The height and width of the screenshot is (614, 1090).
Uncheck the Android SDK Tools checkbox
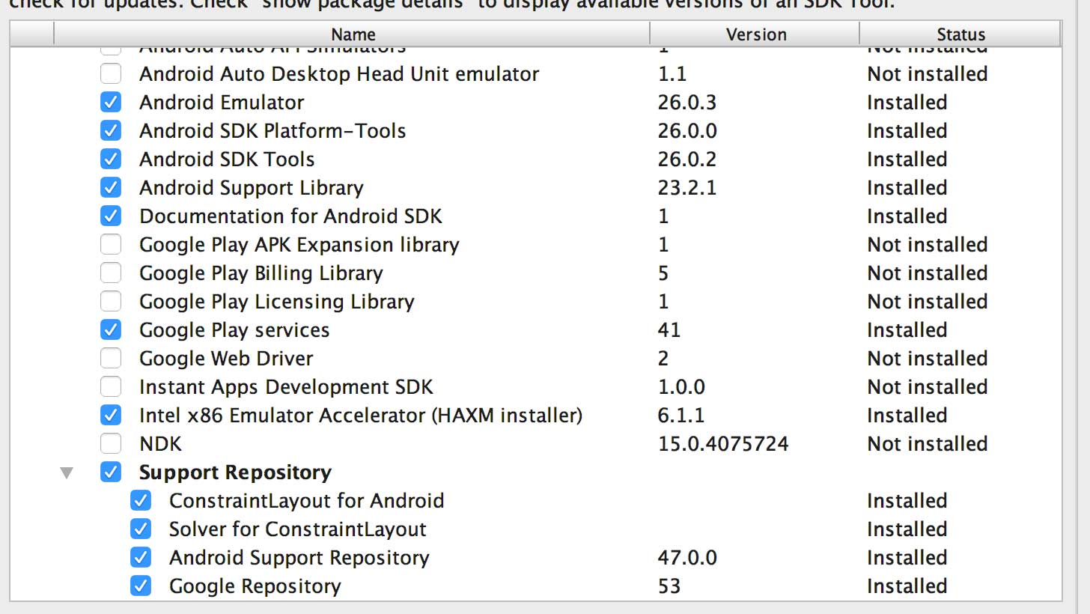111,159
